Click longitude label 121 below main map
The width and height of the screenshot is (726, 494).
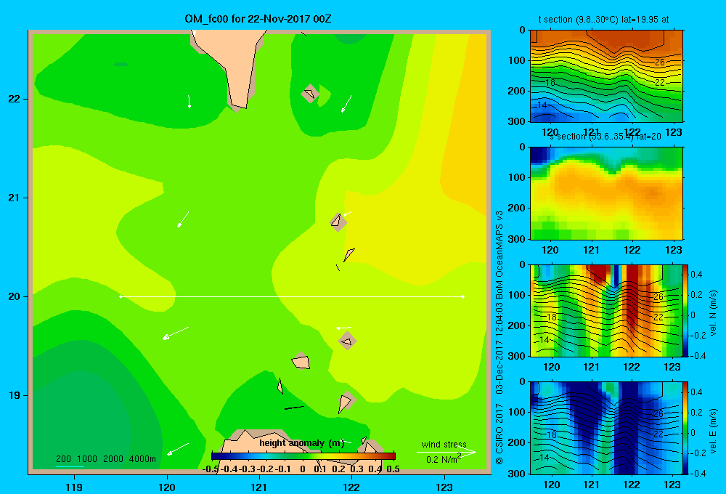pos(259,487)
